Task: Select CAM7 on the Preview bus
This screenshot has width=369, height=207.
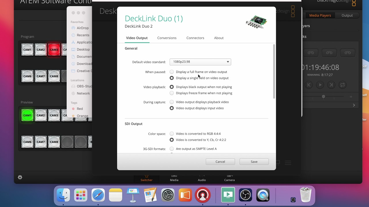Action: pyautogui.click(x=41, y=142)
